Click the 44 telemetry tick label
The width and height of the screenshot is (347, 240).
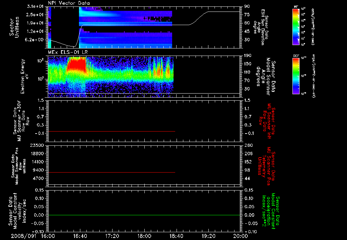(x=247, y=178)
